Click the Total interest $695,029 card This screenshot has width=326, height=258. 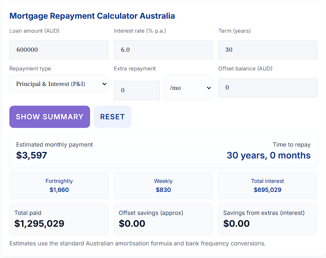[267, 186]
